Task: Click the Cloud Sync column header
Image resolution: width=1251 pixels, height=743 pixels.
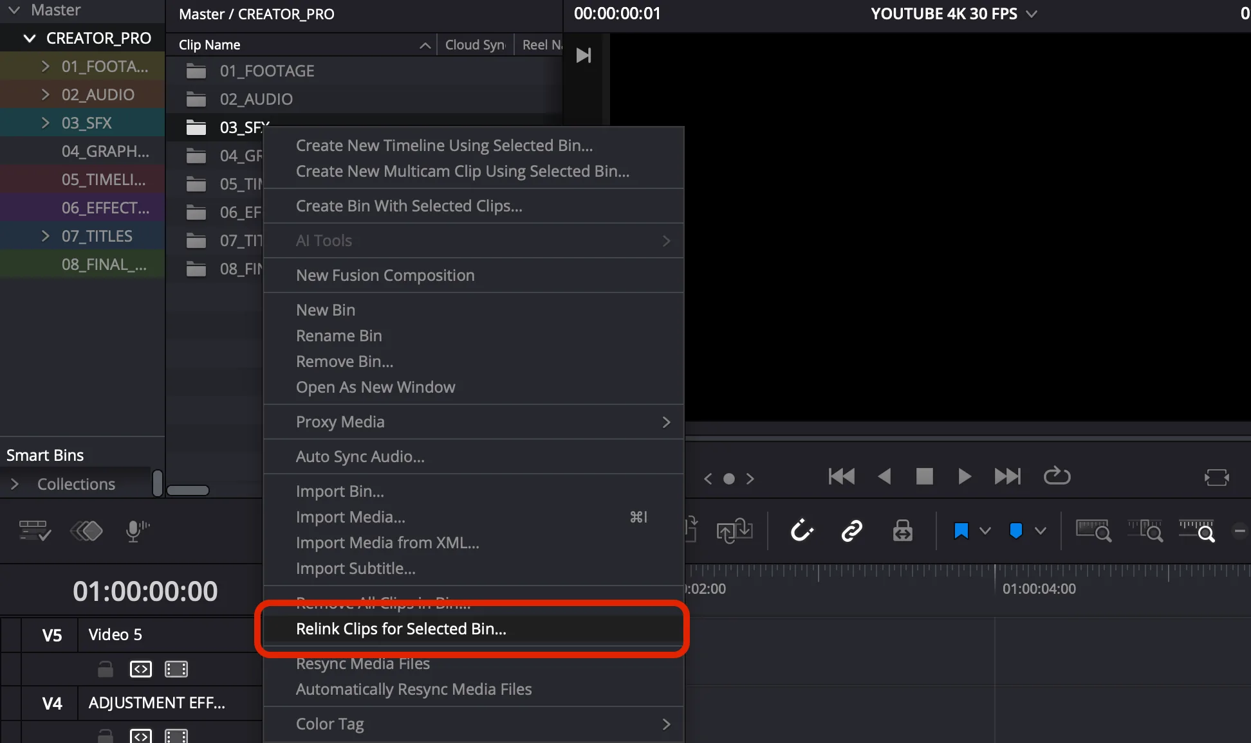Action: [x=476, y=45]
